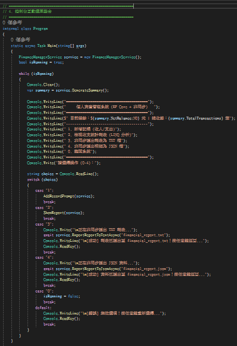Click the "args" parameter in Main signature
Image resolution: width=237 pixels, height=346 pixels.
80,46
